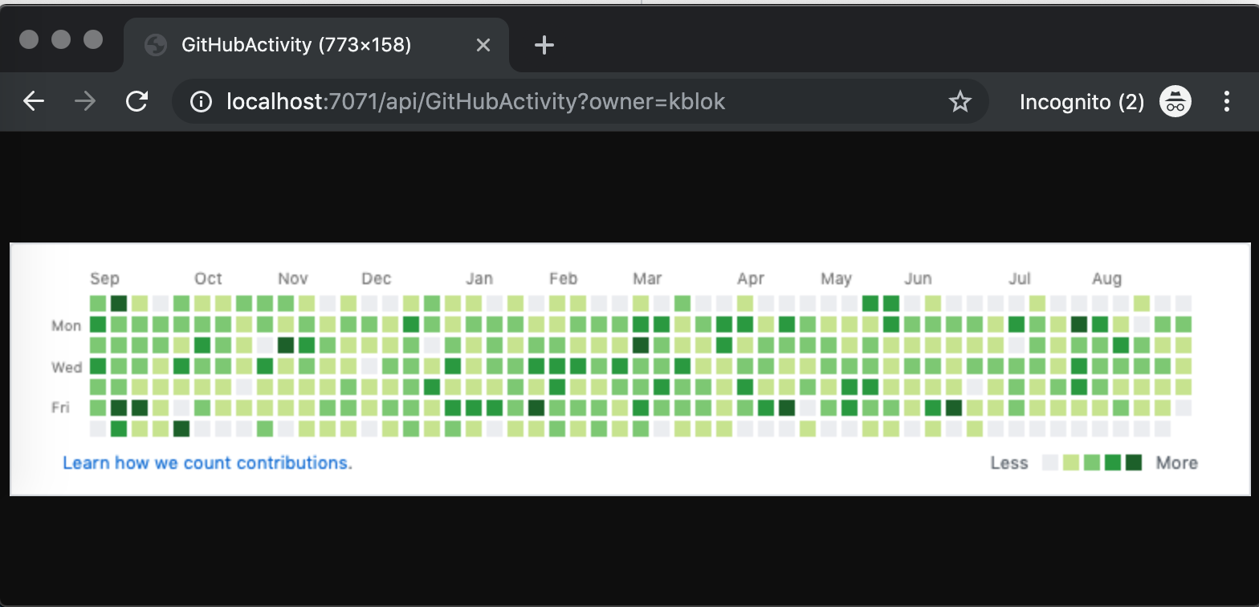Click the dark green legend swatch
1259x607 pixels.
pos(1112,462)
